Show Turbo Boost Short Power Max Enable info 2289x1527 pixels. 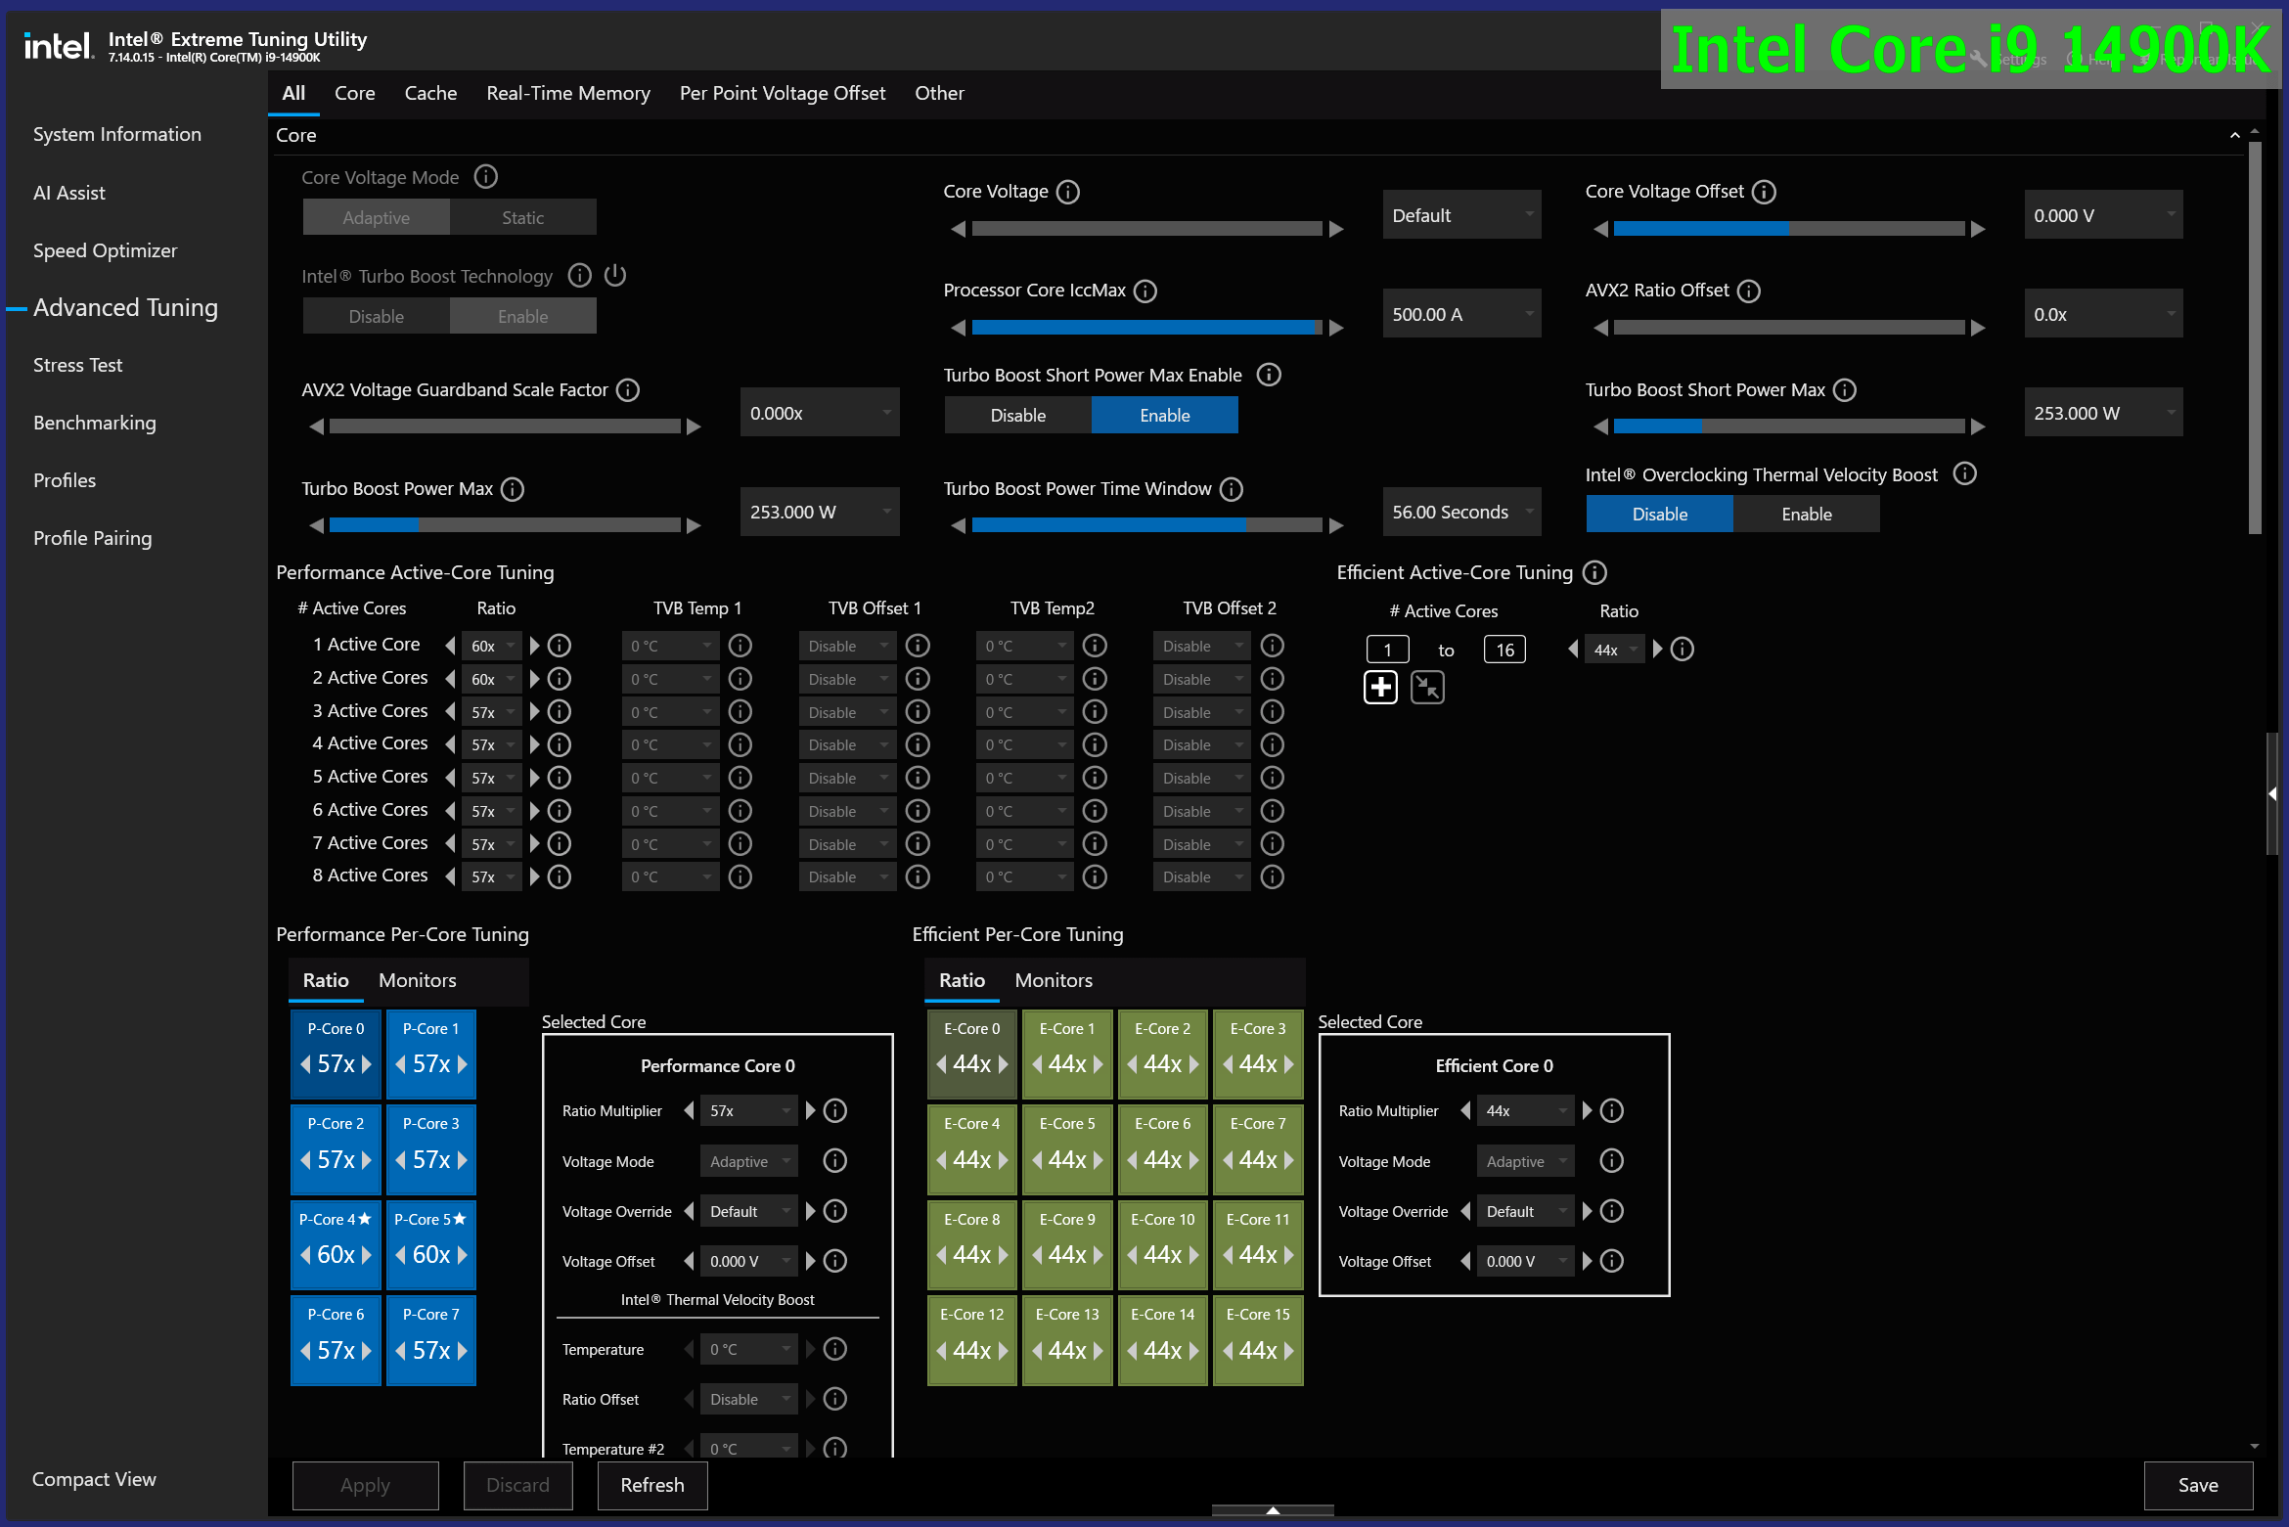(1269, 375)
